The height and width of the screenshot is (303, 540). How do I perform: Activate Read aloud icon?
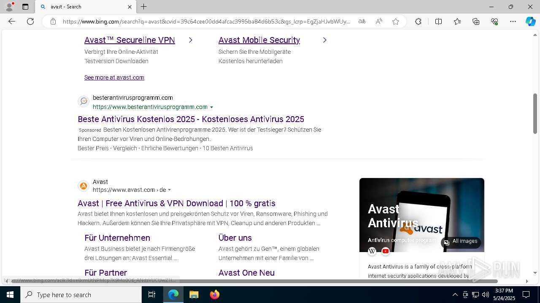click(x=379, y=21)
